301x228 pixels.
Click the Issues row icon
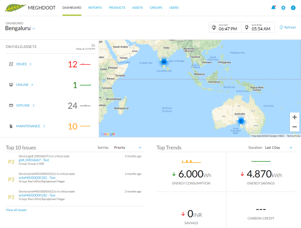coord(11,64)
